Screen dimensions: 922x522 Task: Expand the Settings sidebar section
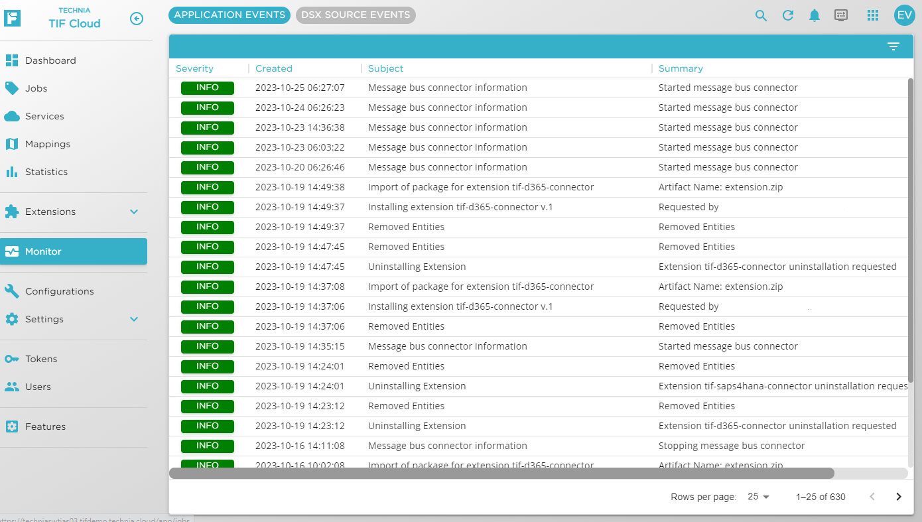click(x=134, y=319)
